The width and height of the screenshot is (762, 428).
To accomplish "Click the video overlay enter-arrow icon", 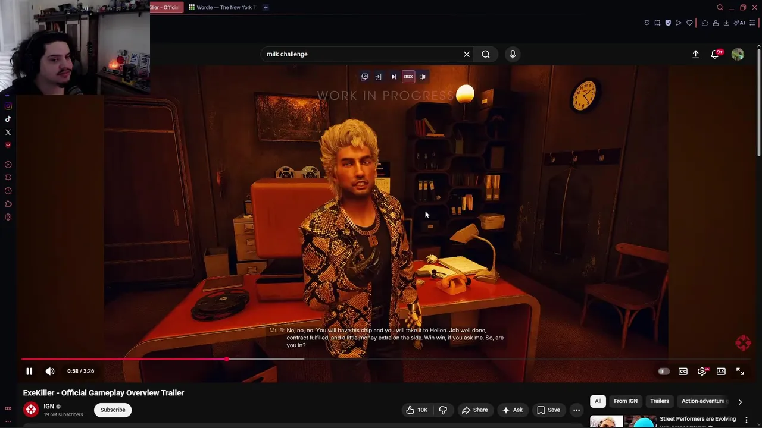I will tap(379, 77).
